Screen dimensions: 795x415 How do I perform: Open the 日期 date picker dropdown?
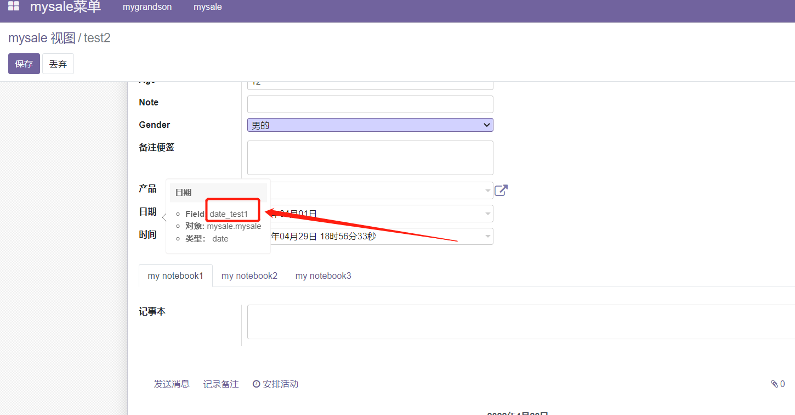[x=487, y=214]
